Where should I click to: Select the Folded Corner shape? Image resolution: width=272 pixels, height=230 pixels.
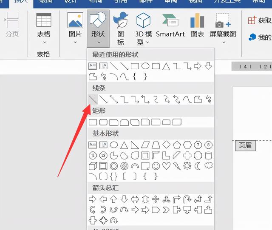145,166
